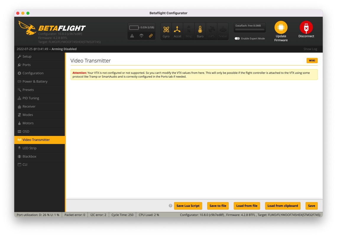This screenshot has height=236, width=337.
Task: Click Load from file button
Action: pos(247,206)
